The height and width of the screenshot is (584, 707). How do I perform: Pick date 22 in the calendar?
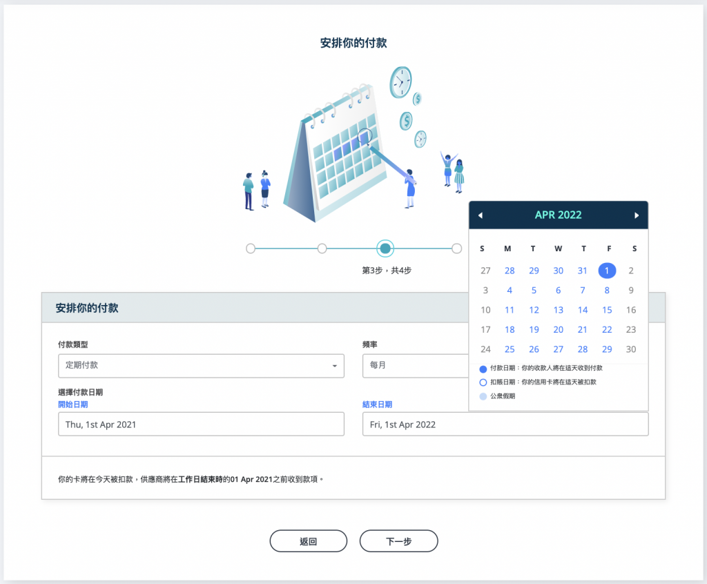coord(607,330)
